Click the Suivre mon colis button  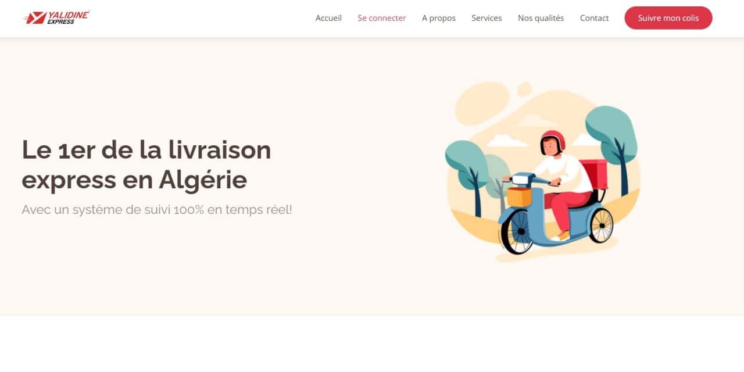click(x=668, y=18)
